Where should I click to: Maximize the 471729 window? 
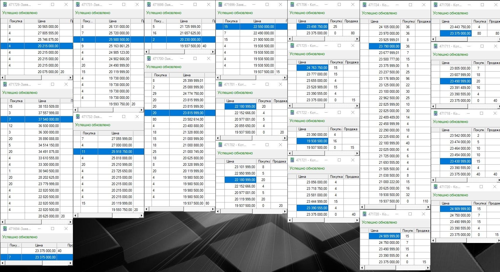click(x=53, y=85)
